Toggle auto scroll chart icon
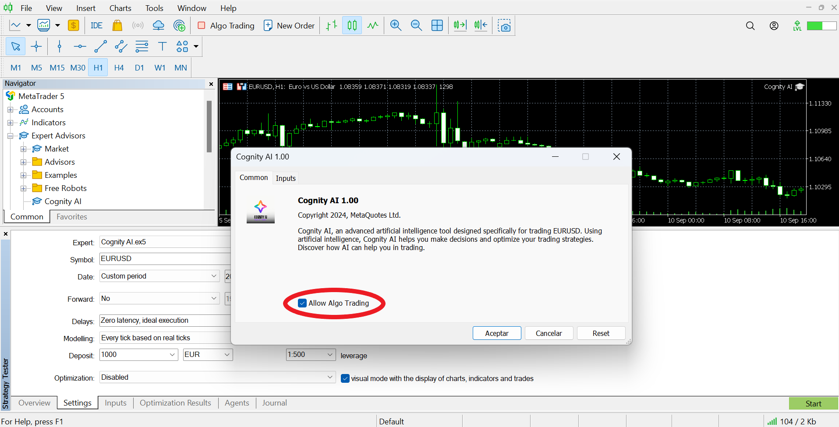This screenshot has width=839, height=427. 460,25
